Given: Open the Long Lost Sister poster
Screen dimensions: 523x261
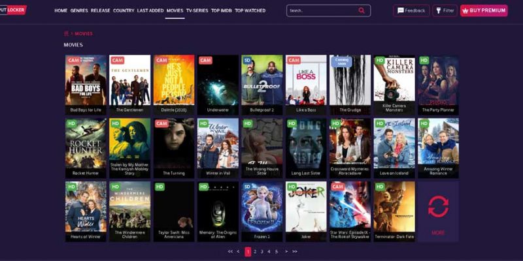Looking at the screenshot, I should 306,148.
